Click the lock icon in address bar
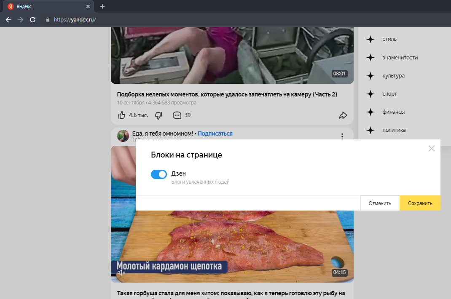 pos(48,19)
